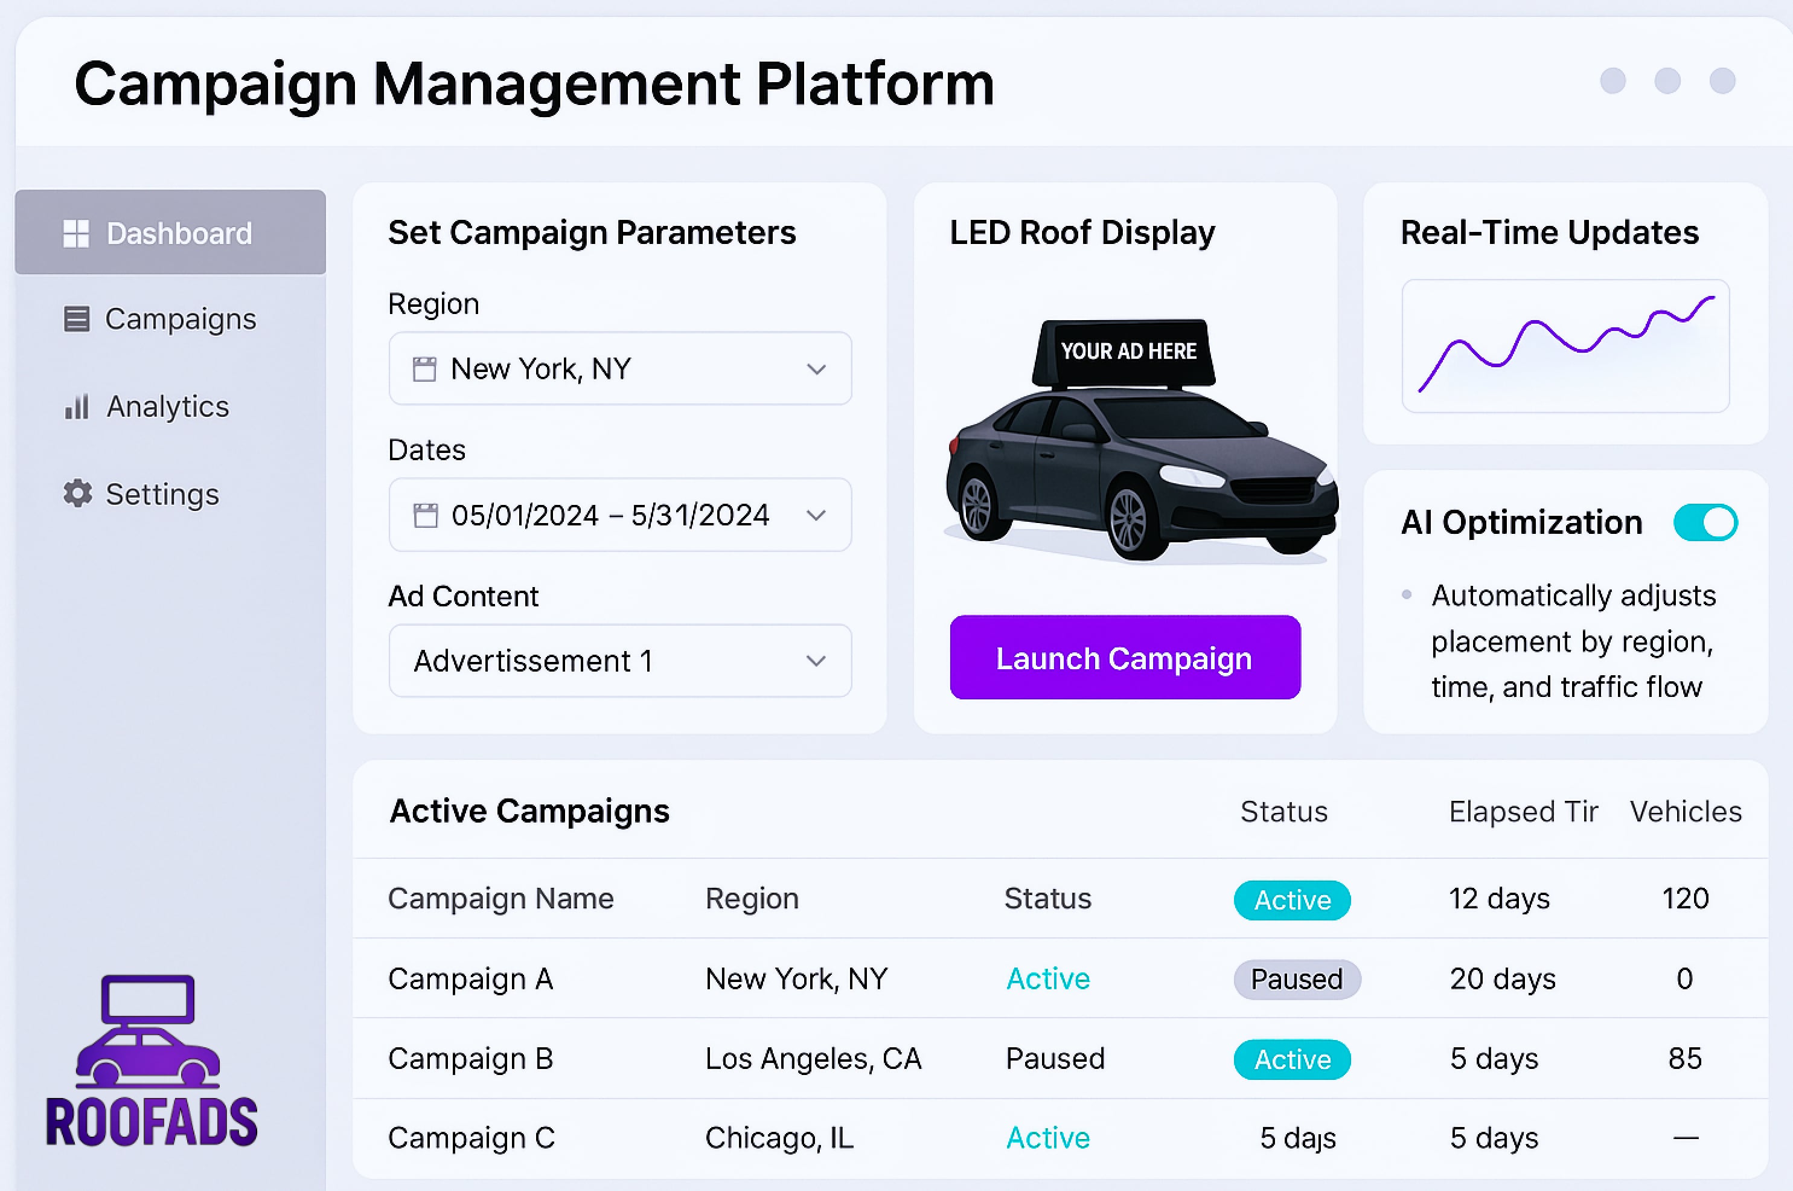
Task: Select the Dashboard grid icon
Action: pyautogui.click(x=76, y=232)
